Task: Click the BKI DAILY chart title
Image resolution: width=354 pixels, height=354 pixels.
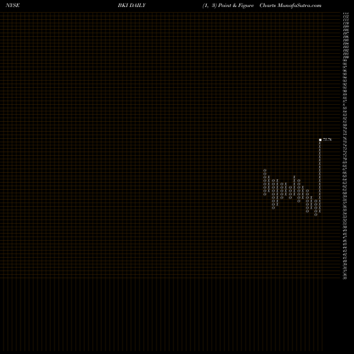Action: (132, 6)
